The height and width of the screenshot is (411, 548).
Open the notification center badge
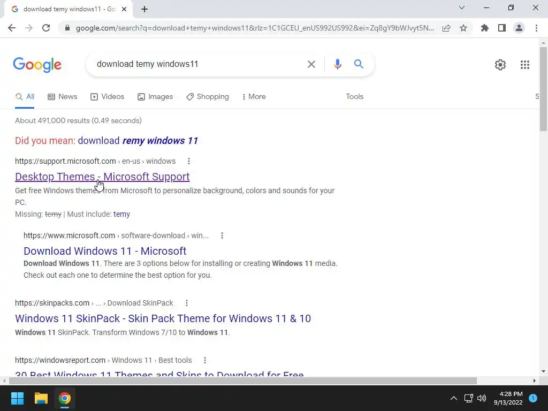[533, 398]
